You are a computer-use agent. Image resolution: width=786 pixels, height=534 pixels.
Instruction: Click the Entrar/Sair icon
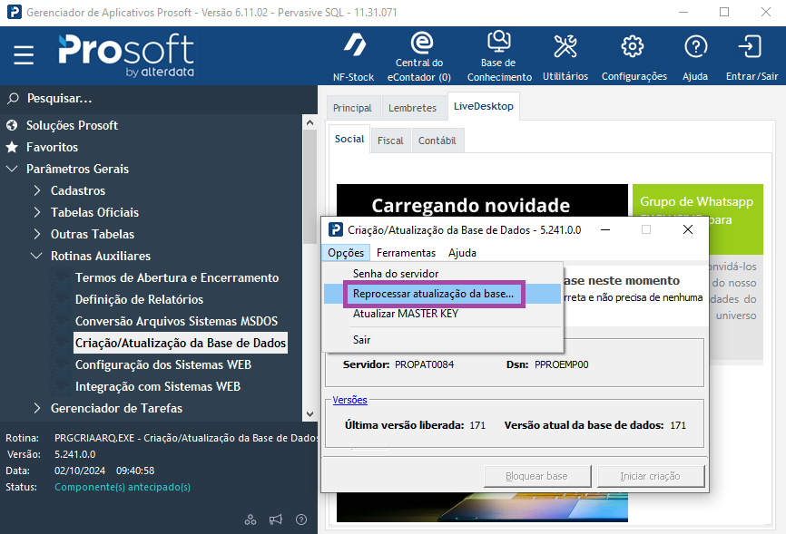[750, 46]
